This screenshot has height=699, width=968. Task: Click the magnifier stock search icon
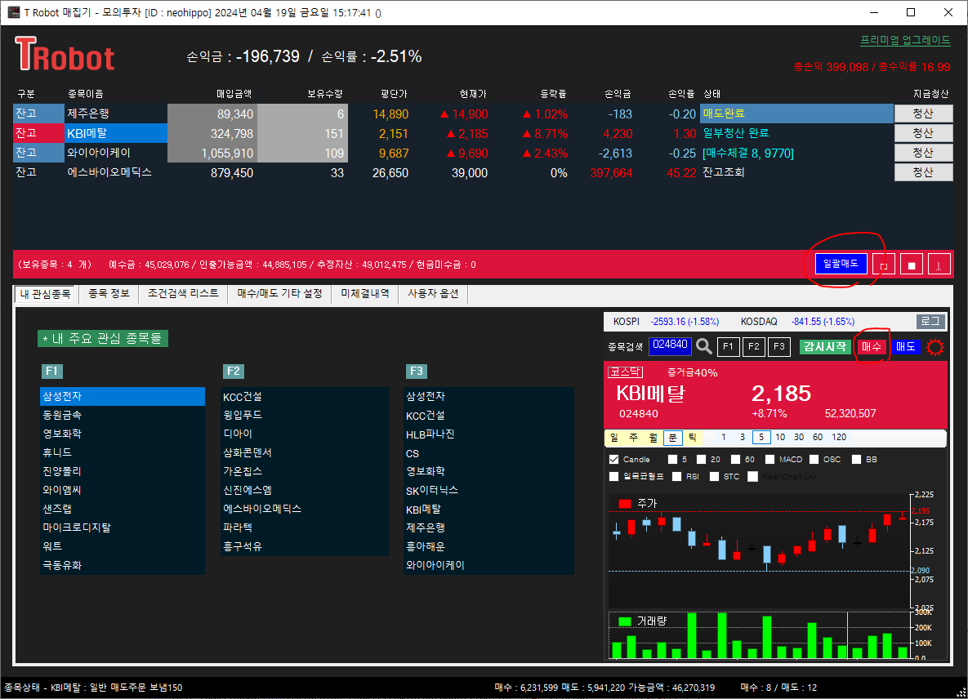point(704,346)
